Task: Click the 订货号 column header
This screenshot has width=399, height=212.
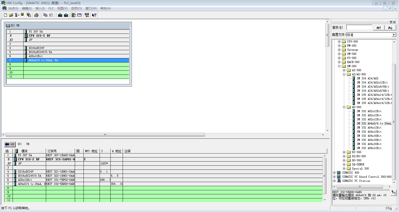Action: (x=60, y=151)
